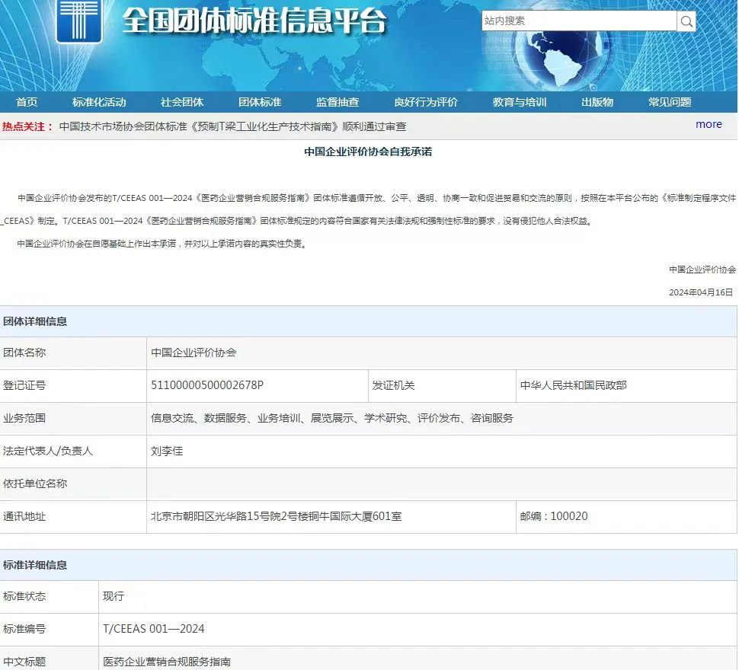Open 教育与培训 navigation item
Screen dimensions: 739x670
coord(520,102)
